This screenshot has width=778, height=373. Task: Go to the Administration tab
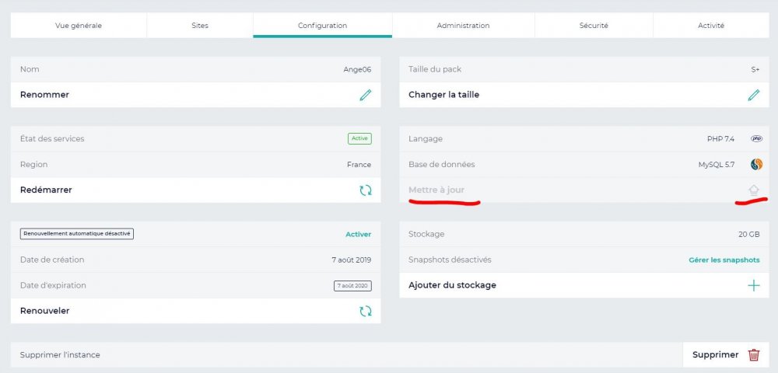tap(464, 26)
